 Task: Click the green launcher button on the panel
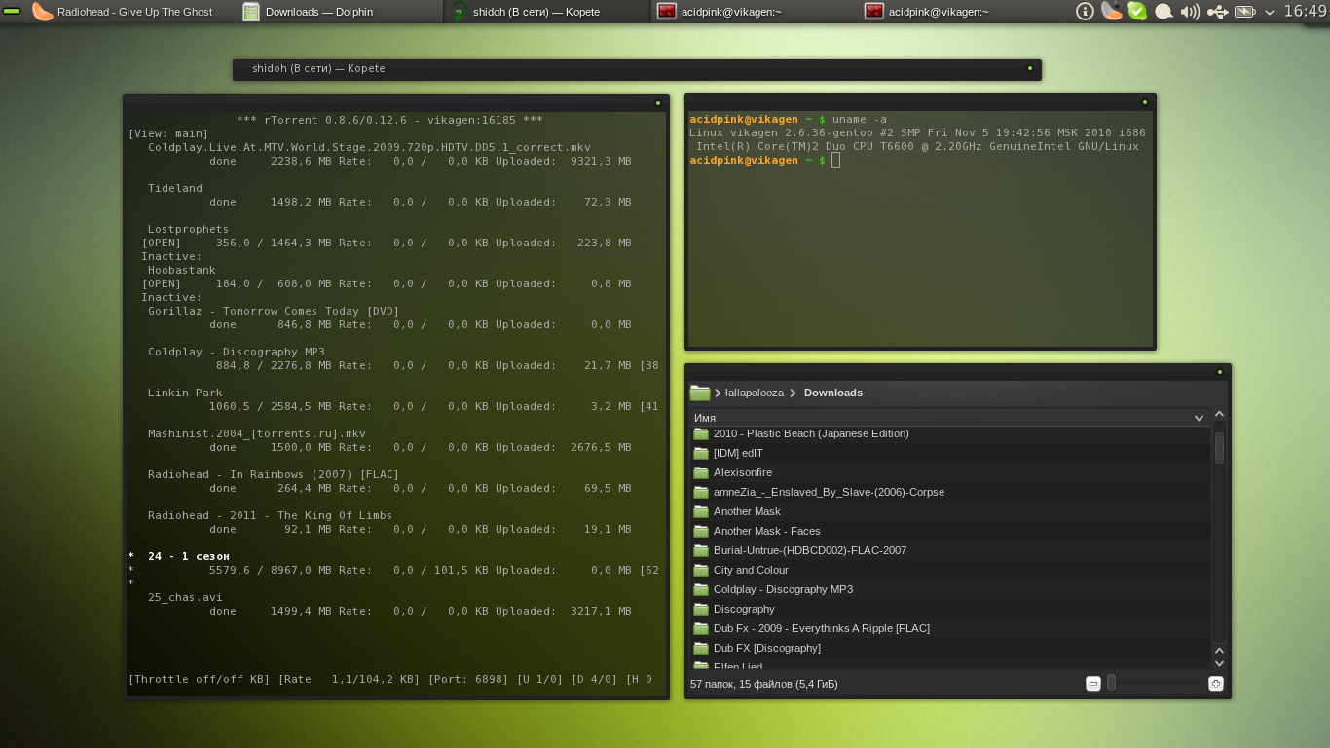point(12,11)
